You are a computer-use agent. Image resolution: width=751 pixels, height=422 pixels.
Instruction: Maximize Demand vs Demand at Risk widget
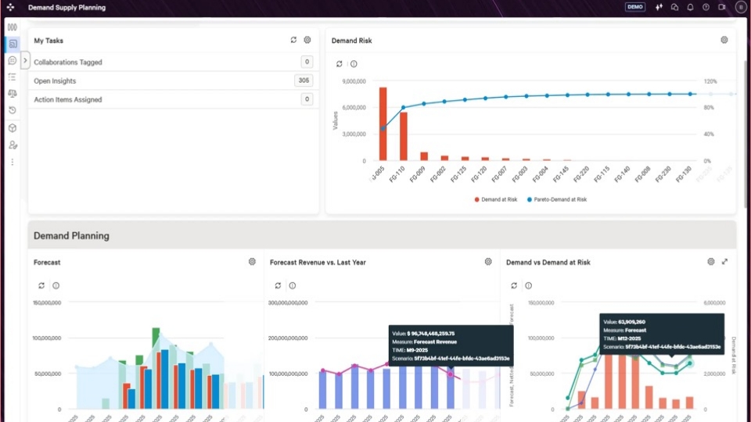(x=724, y=262)
